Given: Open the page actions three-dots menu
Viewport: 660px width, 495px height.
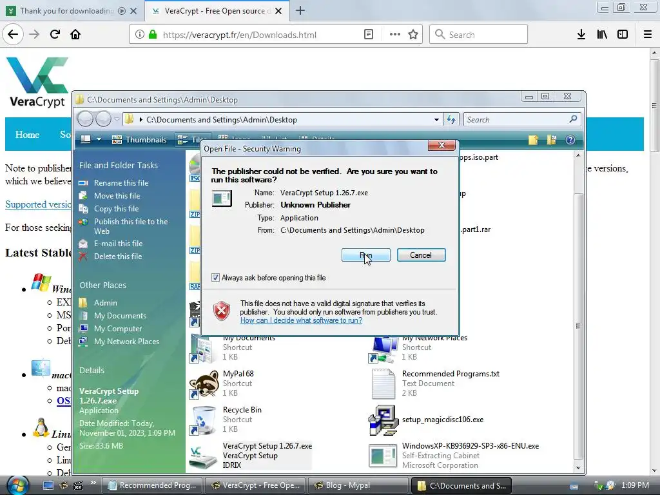Looking at the screenshot, I should 395,35.
